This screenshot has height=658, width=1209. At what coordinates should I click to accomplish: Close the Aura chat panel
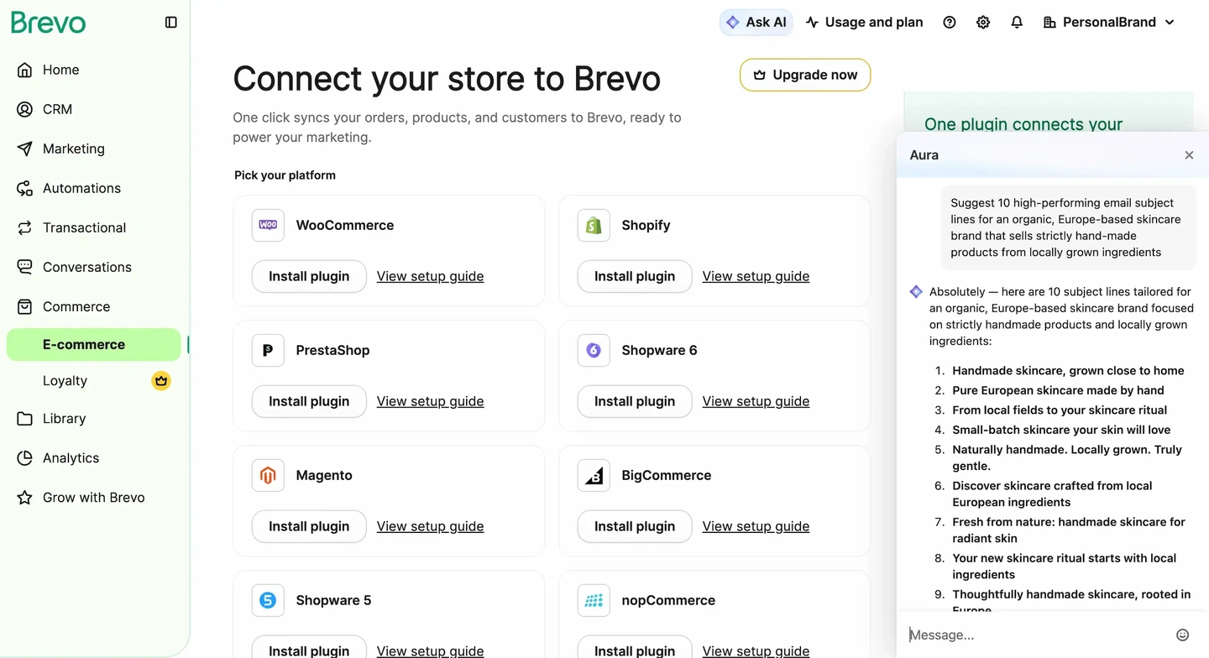coord(1189,155)
